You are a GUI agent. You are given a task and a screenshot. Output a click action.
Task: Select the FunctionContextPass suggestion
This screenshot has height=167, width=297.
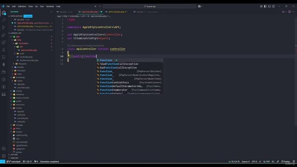pos(129,83)
